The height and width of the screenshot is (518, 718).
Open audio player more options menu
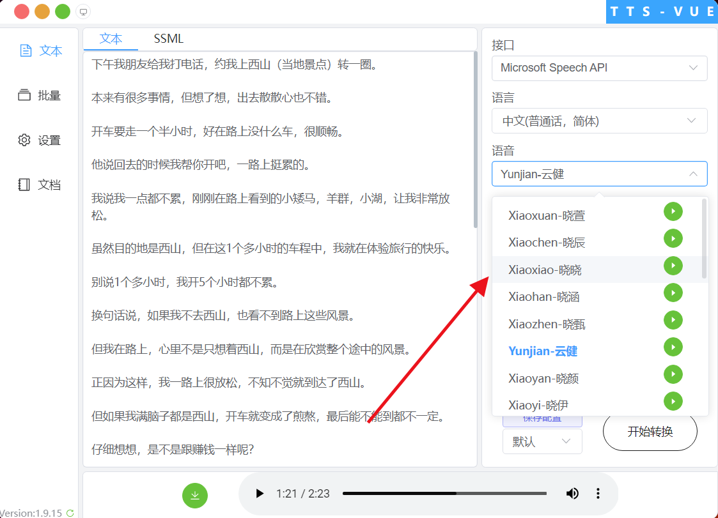click(598, 493)
